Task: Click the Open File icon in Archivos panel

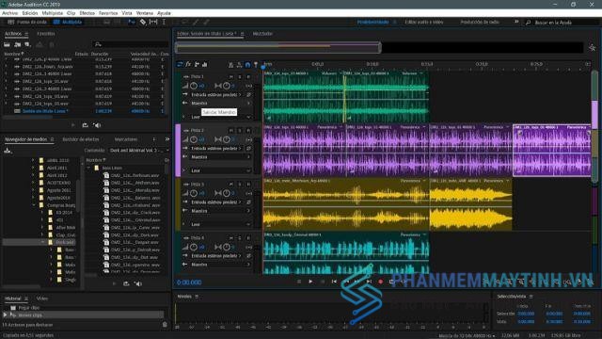Action: 7,44
